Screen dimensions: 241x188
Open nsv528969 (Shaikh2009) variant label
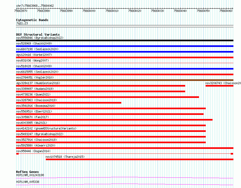point(34,43)
